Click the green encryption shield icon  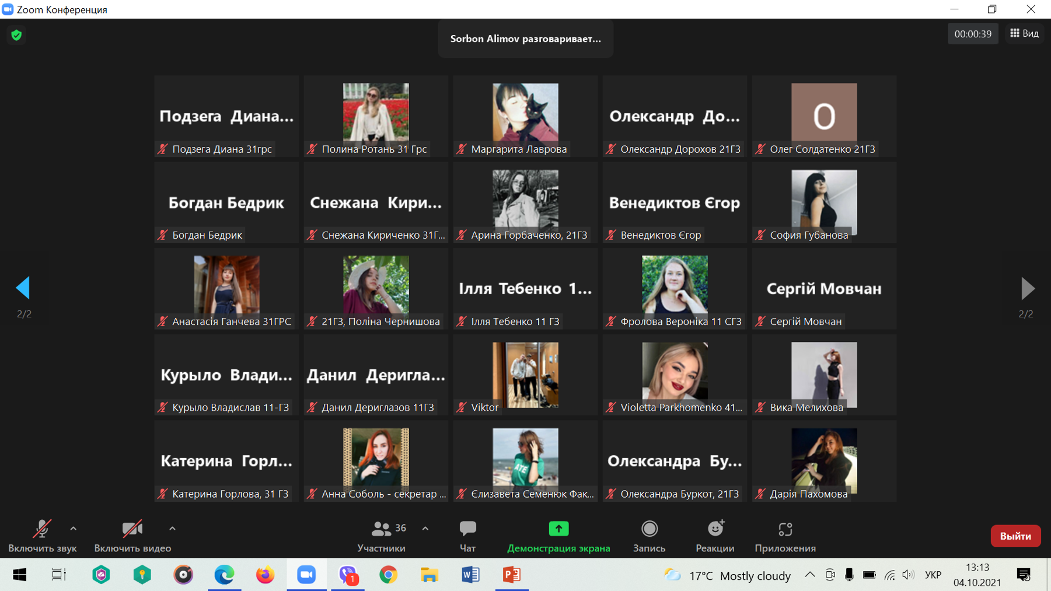coord(16,35)
